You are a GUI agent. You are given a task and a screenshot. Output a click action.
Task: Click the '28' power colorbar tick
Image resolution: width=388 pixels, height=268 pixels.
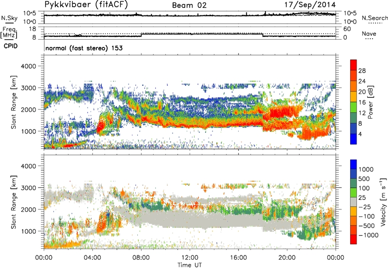pos(362,71)
